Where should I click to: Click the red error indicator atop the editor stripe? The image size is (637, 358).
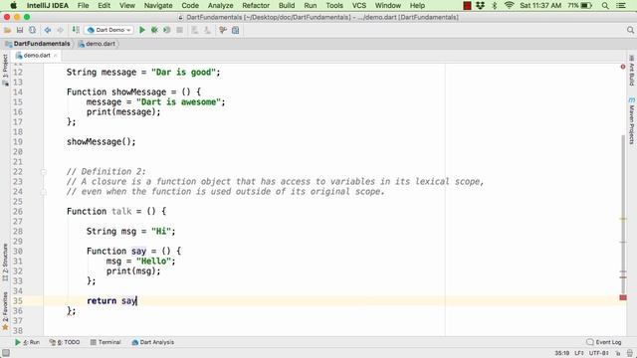(x=623, y=67)
